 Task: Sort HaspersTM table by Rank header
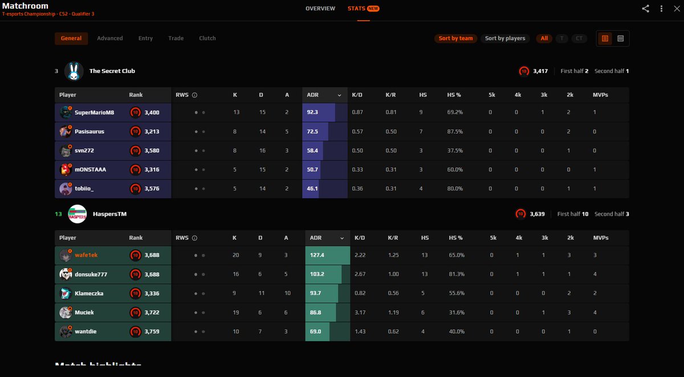(x=136, y=238)
